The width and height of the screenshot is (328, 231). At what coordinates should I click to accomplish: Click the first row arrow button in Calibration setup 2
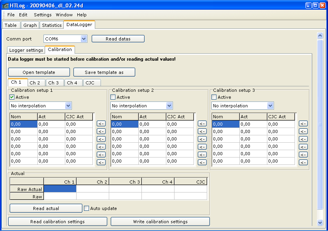coord(202,124)
